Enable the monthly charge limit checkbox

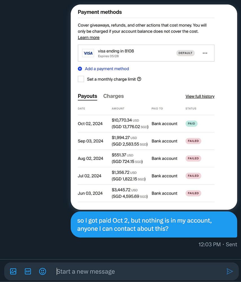click(x=81, y=79)
